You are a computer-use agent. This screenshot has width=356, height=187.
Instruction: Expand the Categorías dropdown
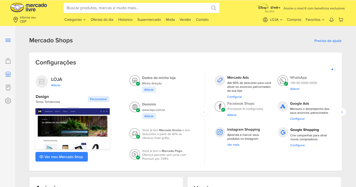tap(75, 20)
